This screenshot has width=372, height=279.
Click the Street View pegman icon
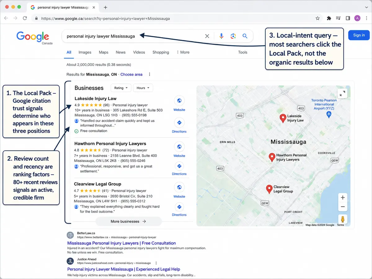(x=343, y=219)
